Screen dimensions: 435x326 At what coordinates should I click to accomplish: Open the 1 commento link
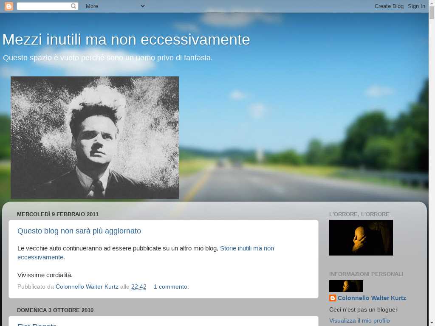[170, 287]
